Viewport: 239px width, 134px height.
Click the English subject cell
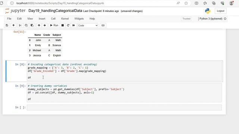point(57,55)
